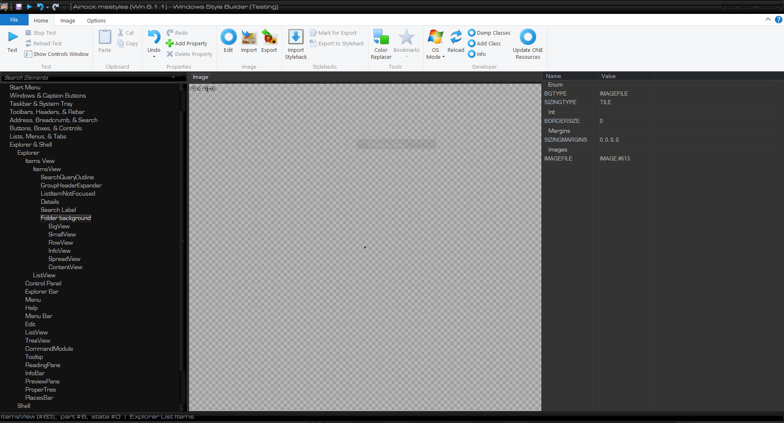Click Add Property plus icon
Screen dimensions: 784x423
pyautogui.click(x=170, y=43)
